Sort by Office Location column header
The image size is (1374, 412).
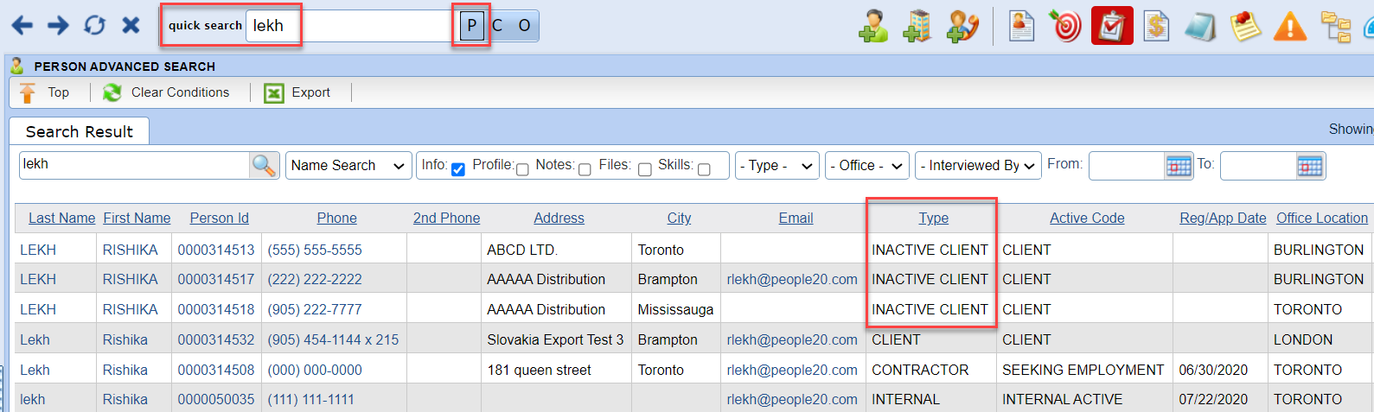(x=1322, y=219)
